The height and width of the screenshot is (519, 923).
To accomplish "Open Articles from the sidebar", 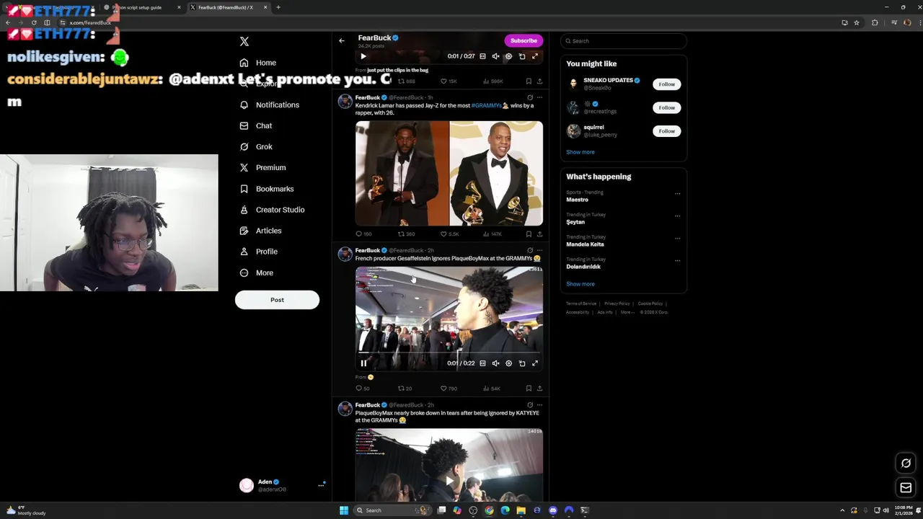I will [260, 231].
